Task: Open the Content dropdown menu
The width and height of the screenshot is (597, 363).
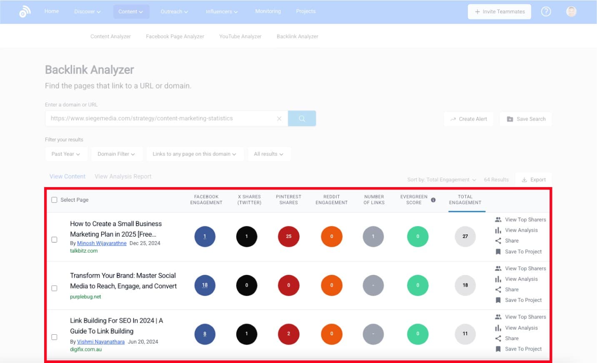Action: [131, 12]
